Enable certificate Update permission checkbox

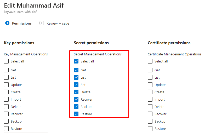150,85
